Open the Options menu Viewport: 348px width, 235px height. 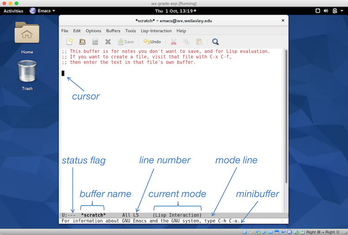(x=93, y=31)
